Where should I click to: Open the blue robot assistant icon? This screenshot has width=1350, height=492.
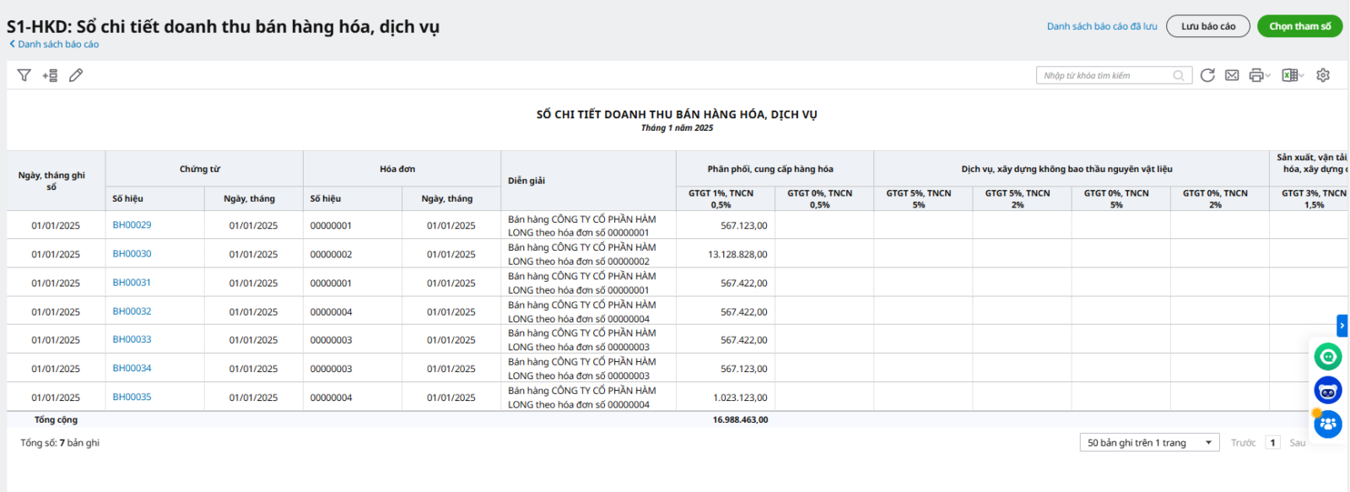1328,390
